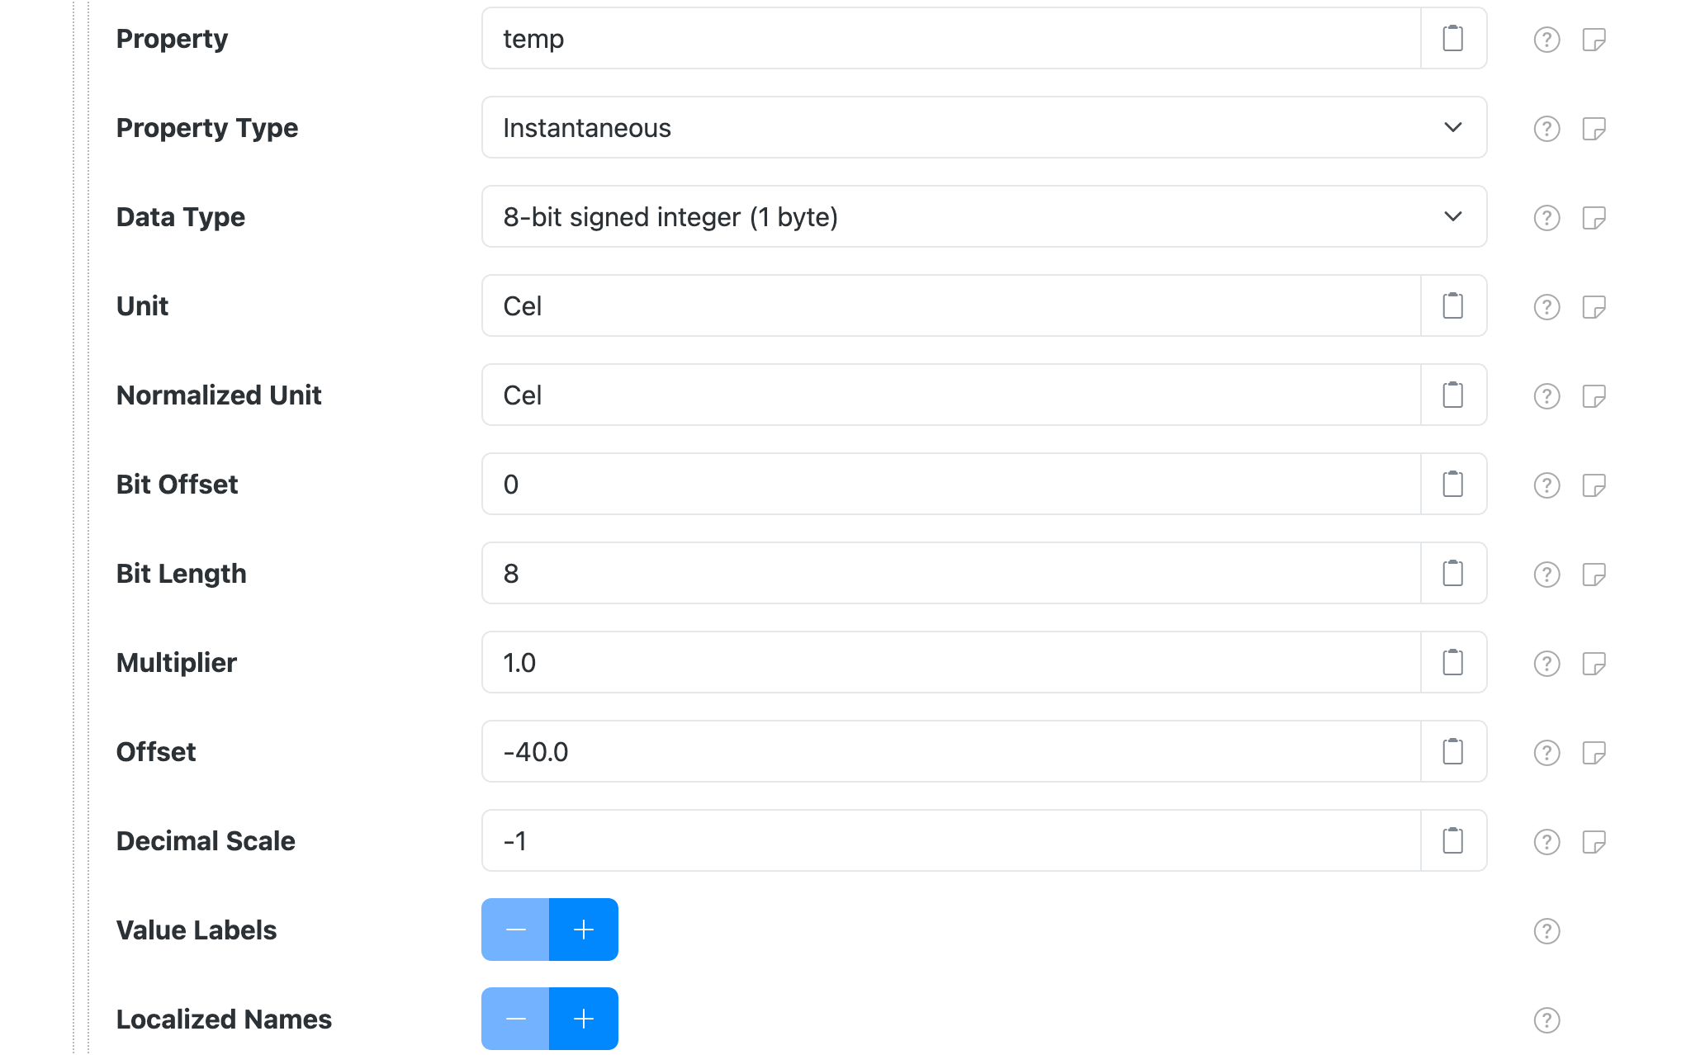Open help for the Property field
This screenshot has width=1691, height=1055.
click(1546, 38)
